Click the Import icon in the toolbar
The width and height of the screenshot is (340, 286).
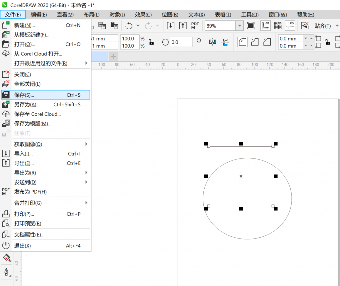(170, 25)
